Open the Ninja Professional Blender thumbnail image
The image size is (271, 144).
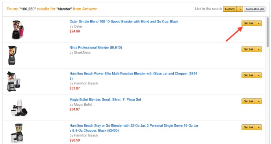[x=13, y=55]
